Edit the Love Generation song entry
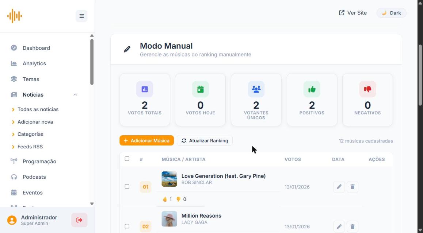Screen dimensions: 423x233 (x=339, y=187)
